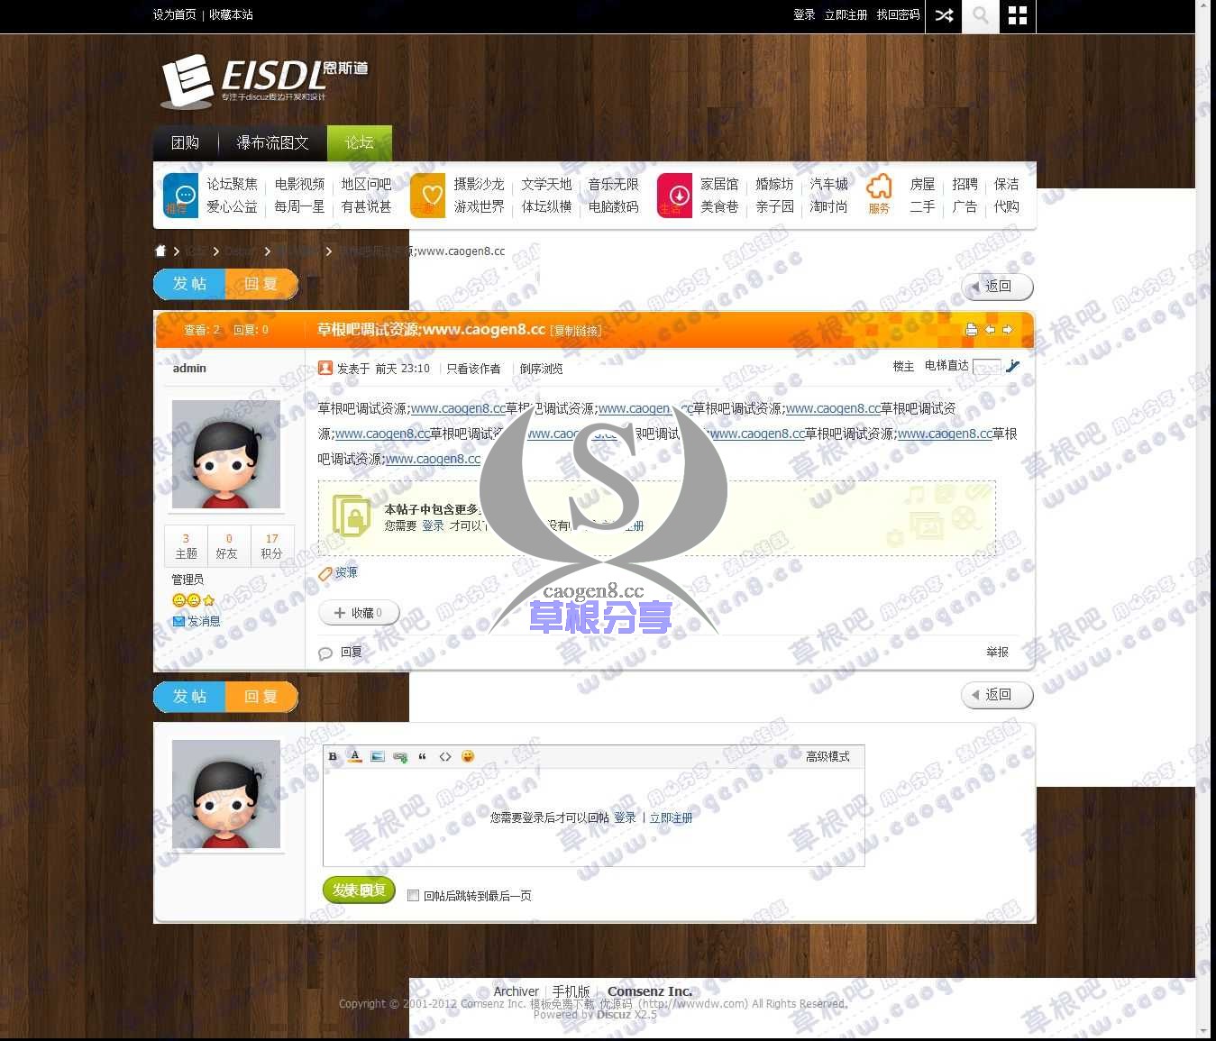Open the font color tool in reply editor
1216x1041 pixels.
354,756
